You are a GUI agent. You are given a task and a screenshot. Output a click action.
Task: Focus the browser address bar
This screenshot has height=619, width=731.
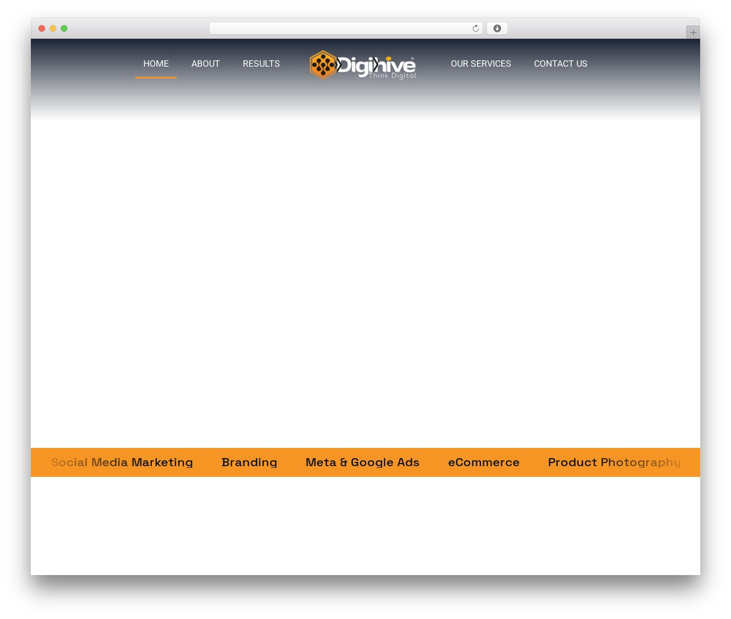tap(346, 29)
